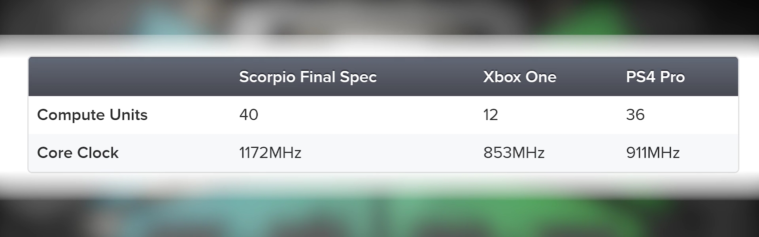Viewport: 759px width, 237px height.
Task: Click the PS4 Pro 911MHz clock cell
Action: [653, 152]
